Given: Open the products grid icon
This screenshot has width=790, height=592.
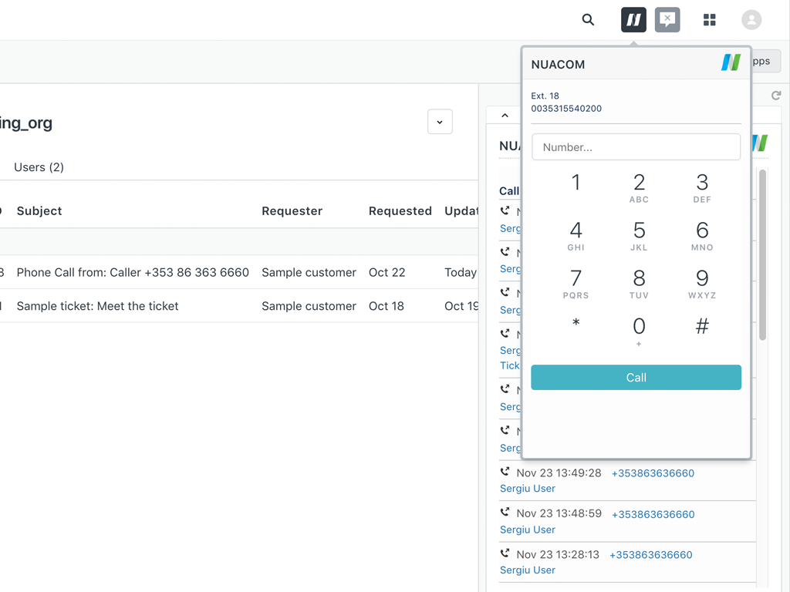Looking at the screenshot, I should coord(710,20).
